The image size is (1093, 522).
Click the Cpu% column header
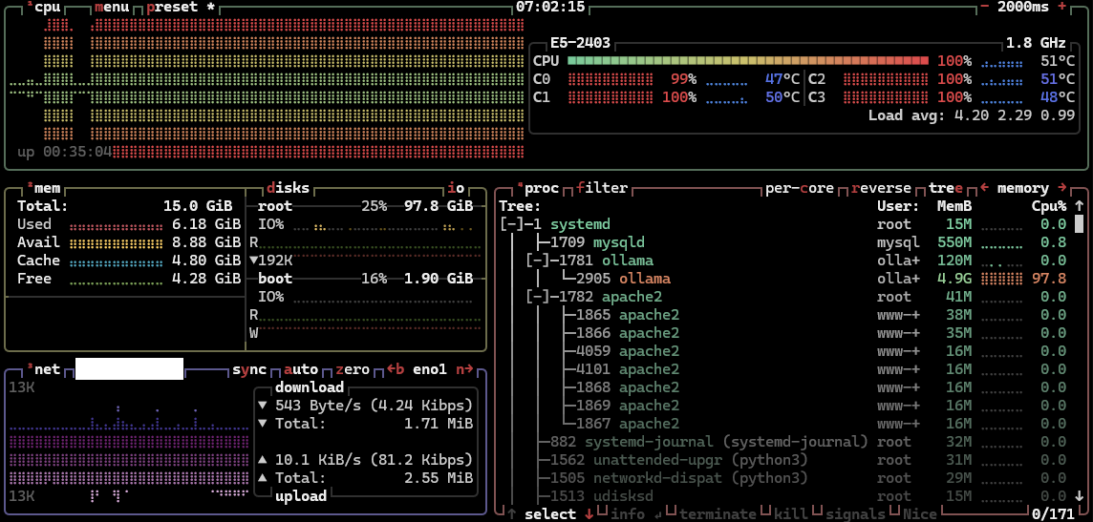(1049, 206)
